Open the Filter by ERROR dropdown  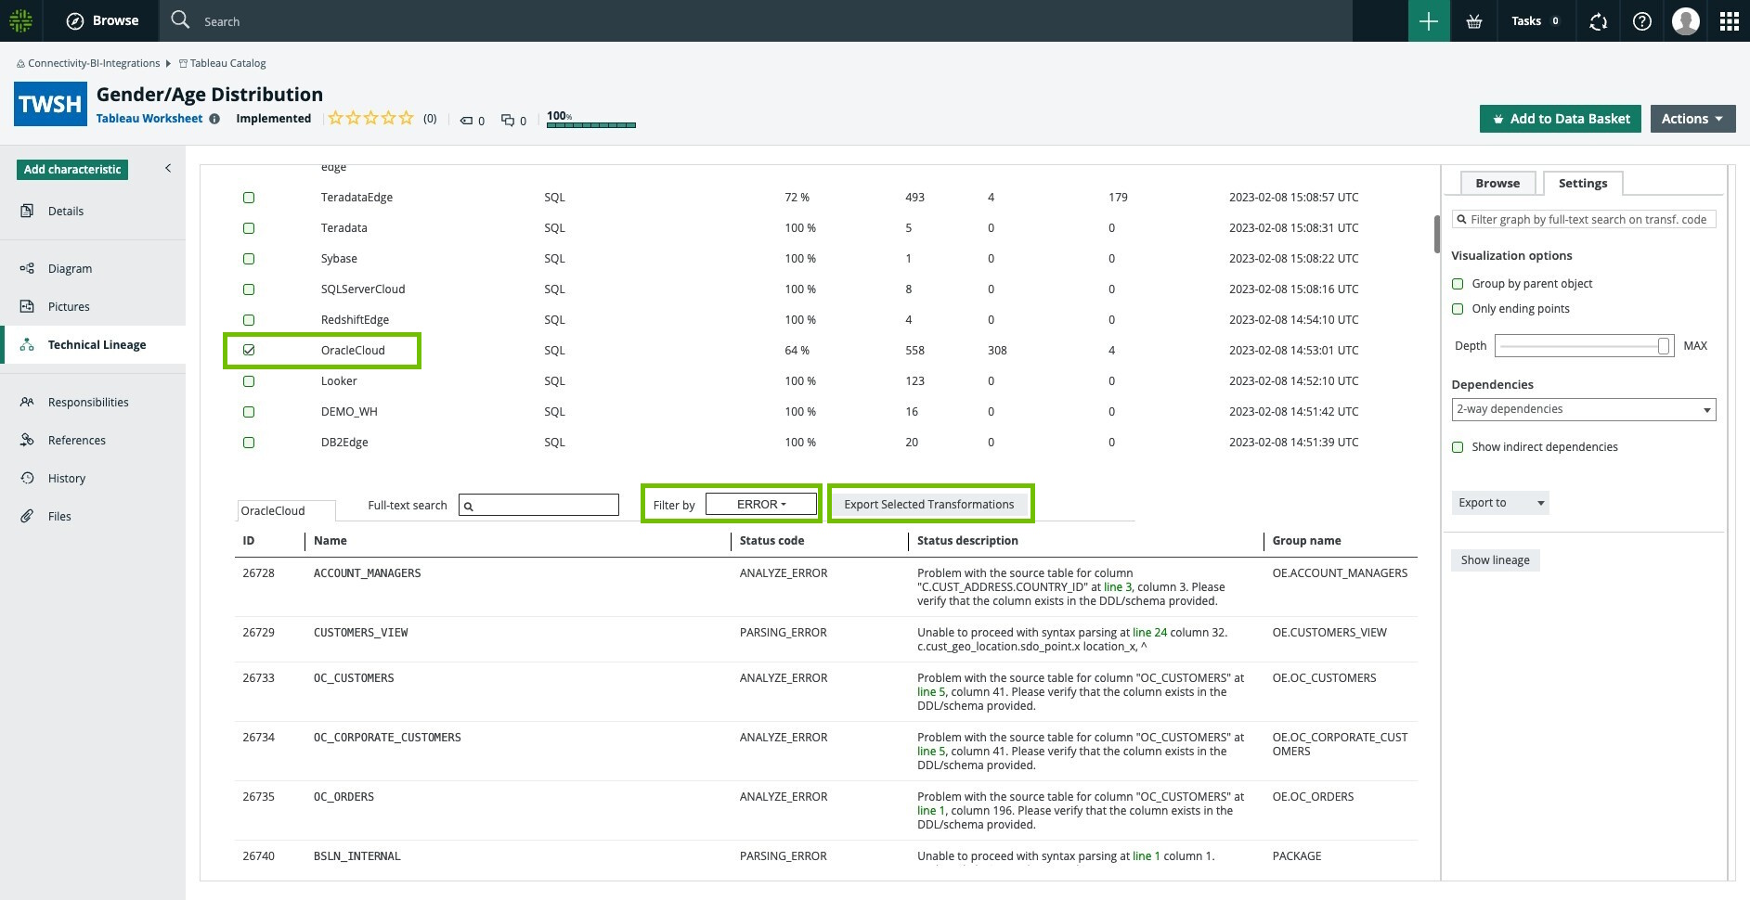click(x=760, y=504)
